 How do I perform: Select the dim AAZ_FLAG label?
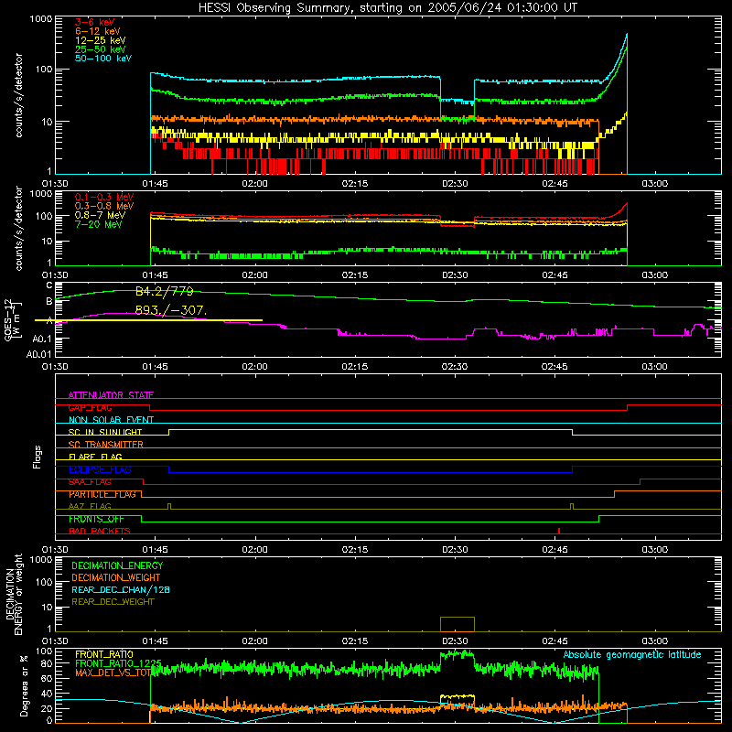(90, 506)
